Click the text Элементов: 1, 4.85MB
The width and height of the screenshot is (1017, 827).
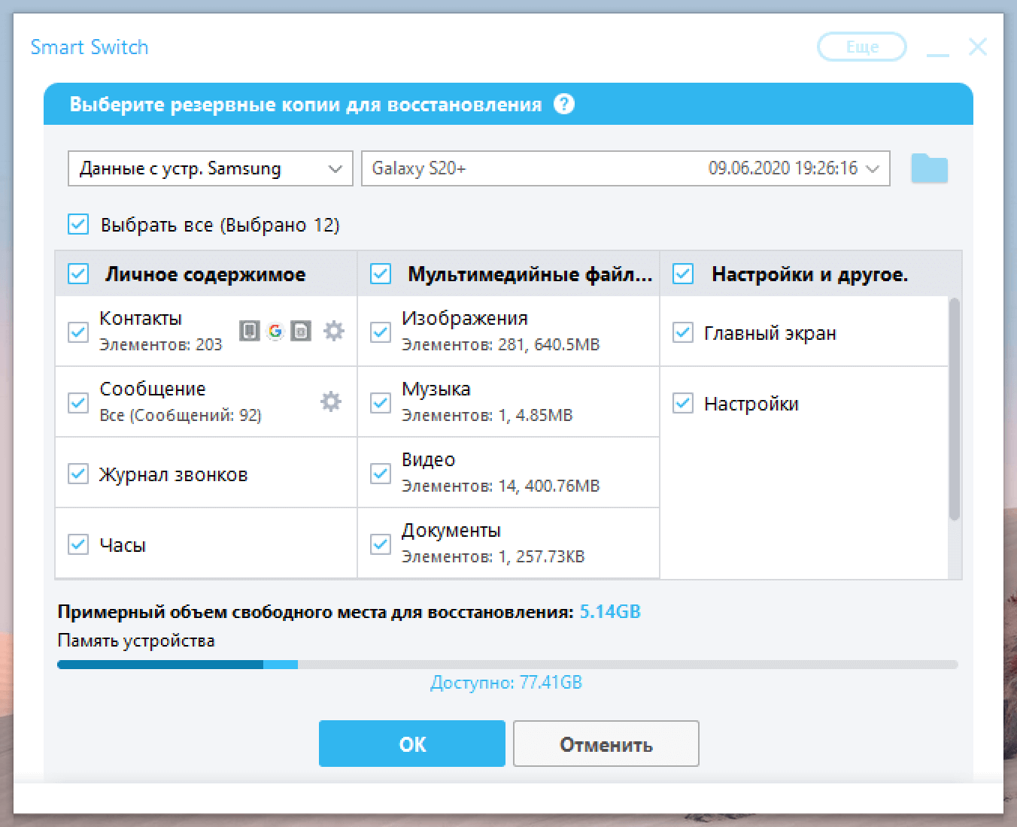[487, 416]
